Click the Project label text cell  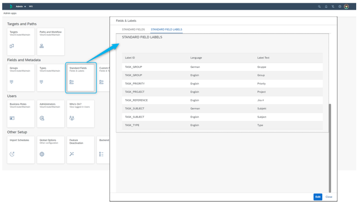click(261, 92)
